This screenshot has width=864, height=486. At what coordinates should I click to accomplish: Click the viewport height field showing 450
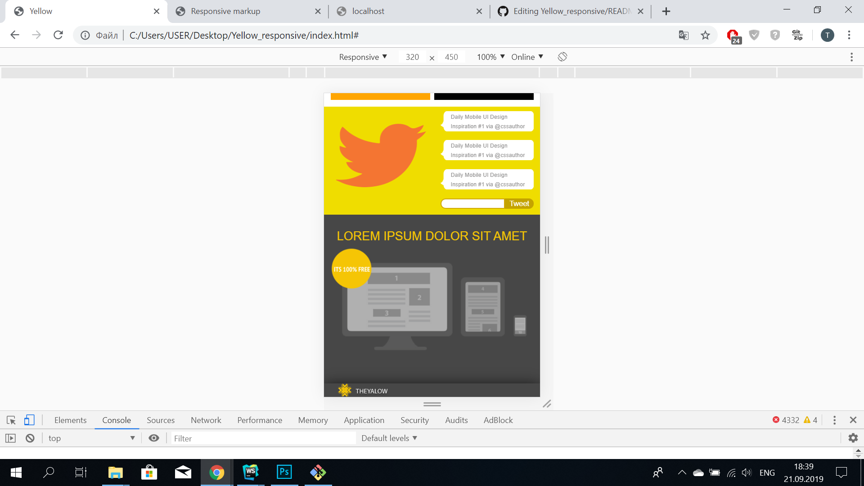(451, 57)
